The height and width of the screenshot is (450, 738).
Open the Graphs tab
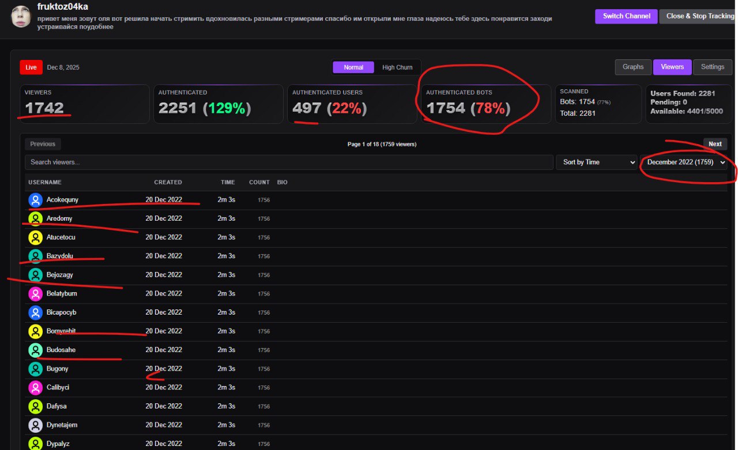pyautogui.click(x=633, y=67)
